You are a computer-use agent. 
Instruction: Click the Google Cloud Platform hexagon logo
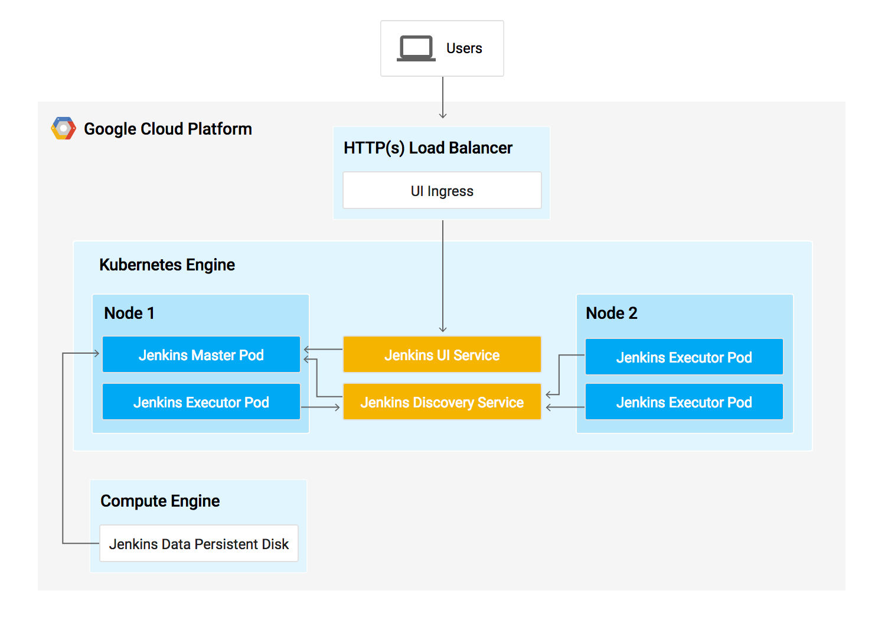click(63, 128)
